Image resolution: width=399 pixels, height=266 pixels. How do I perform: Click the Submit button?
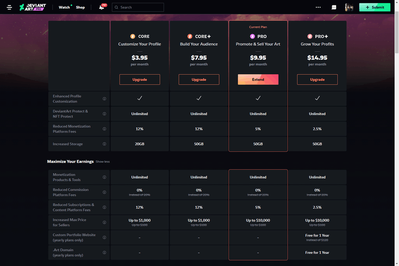tap(375, 7)
